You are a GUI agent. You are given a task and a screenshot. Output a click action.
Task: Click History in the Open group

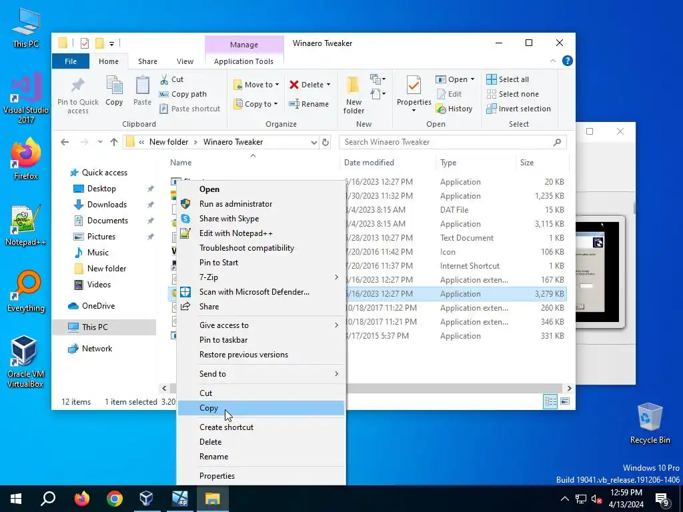tap(454, 109)
